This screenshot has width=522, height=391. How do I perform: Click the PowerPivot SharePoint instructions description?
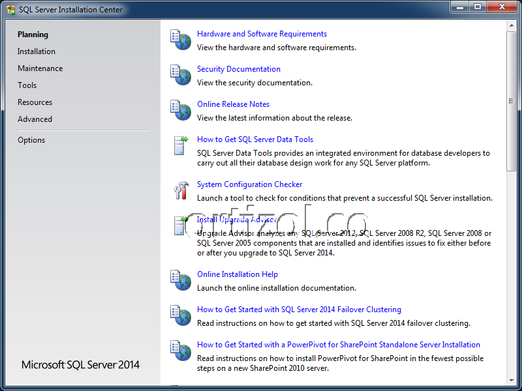pos(340,364)
